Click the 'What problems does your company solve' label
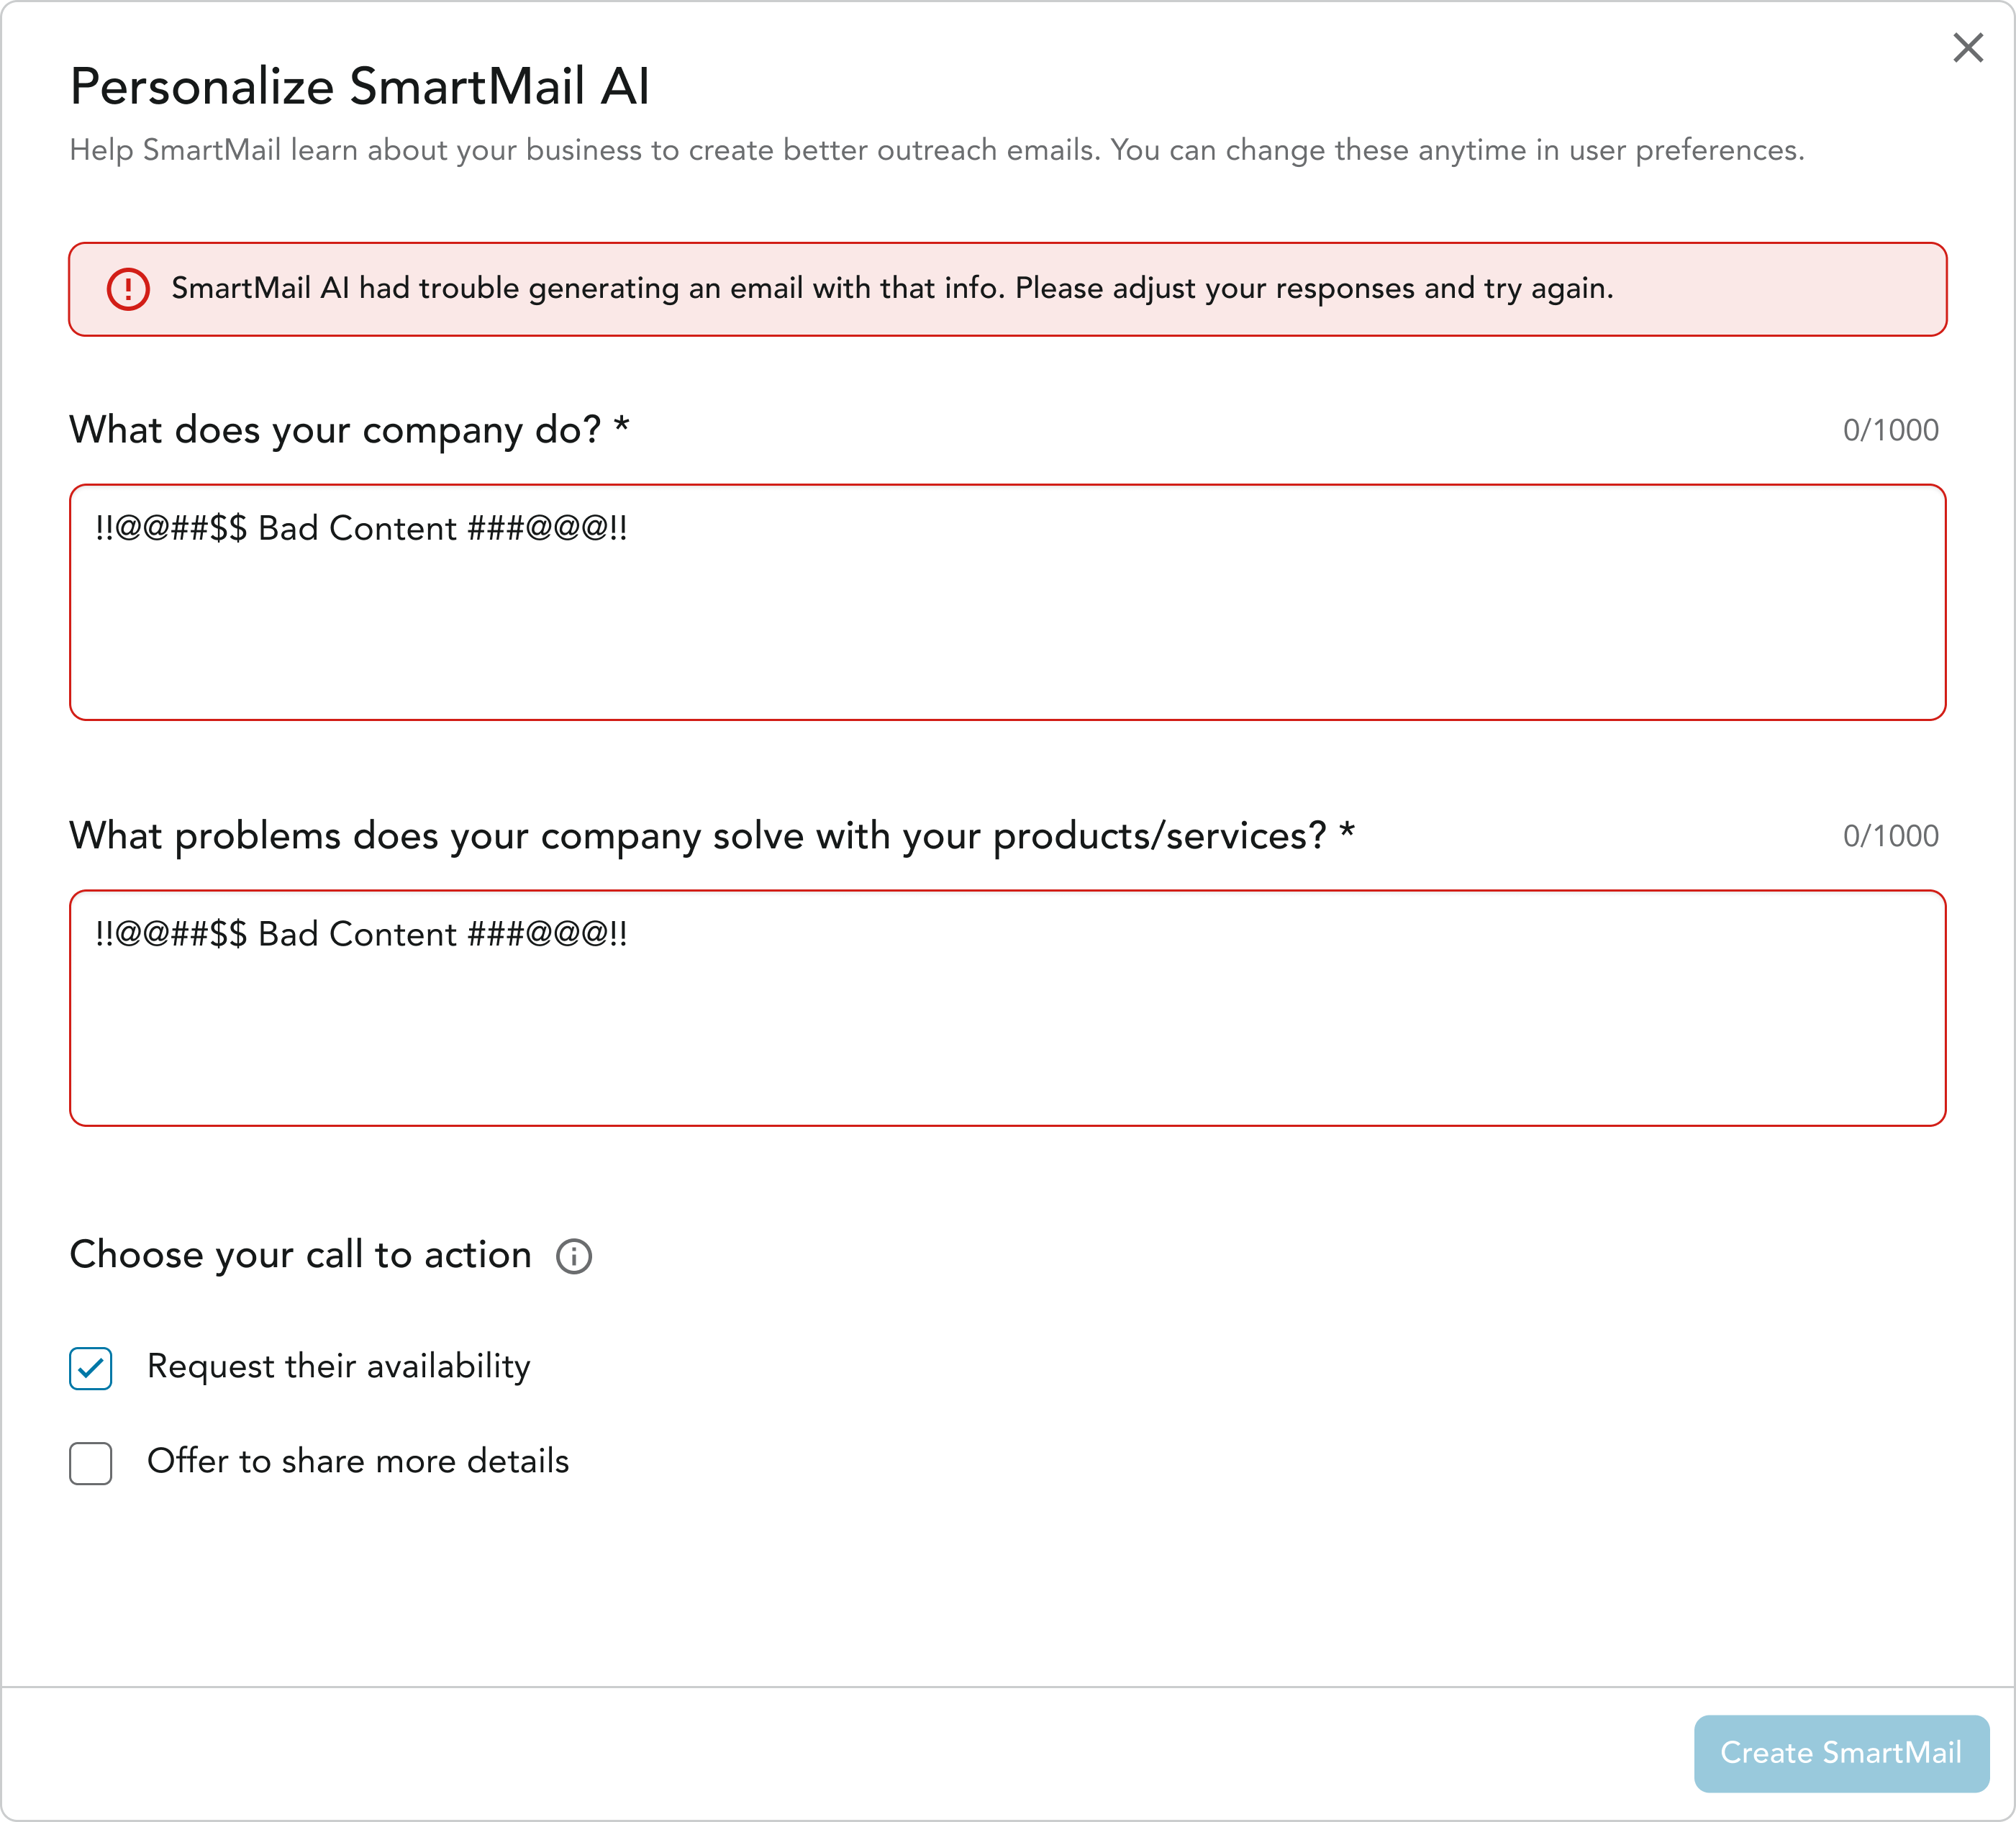Image resolution: width=2016 pixels, height=1822 pixels. [x=712, y=836]
